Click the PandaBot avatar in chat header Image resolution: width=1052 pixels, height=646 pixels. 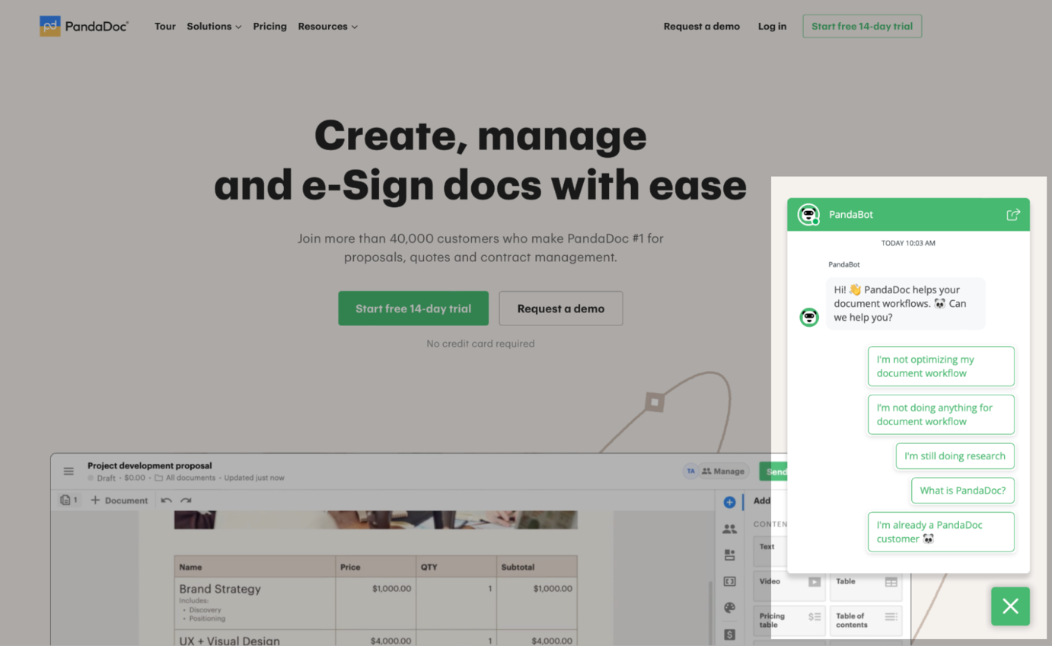click(808, 215)
